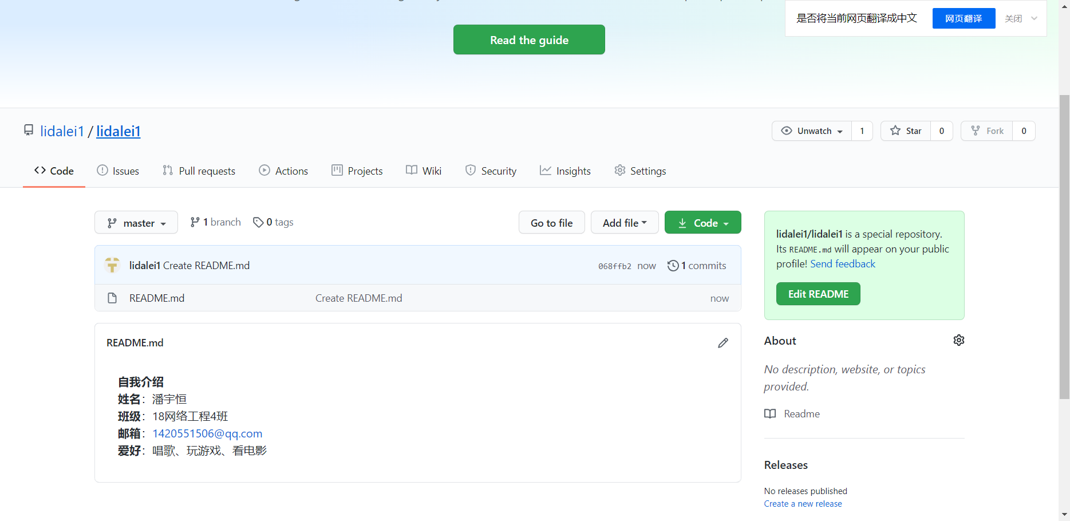1070x521 pixels.
Task: Click the forks count 0
Action: tap(1024, 131)
